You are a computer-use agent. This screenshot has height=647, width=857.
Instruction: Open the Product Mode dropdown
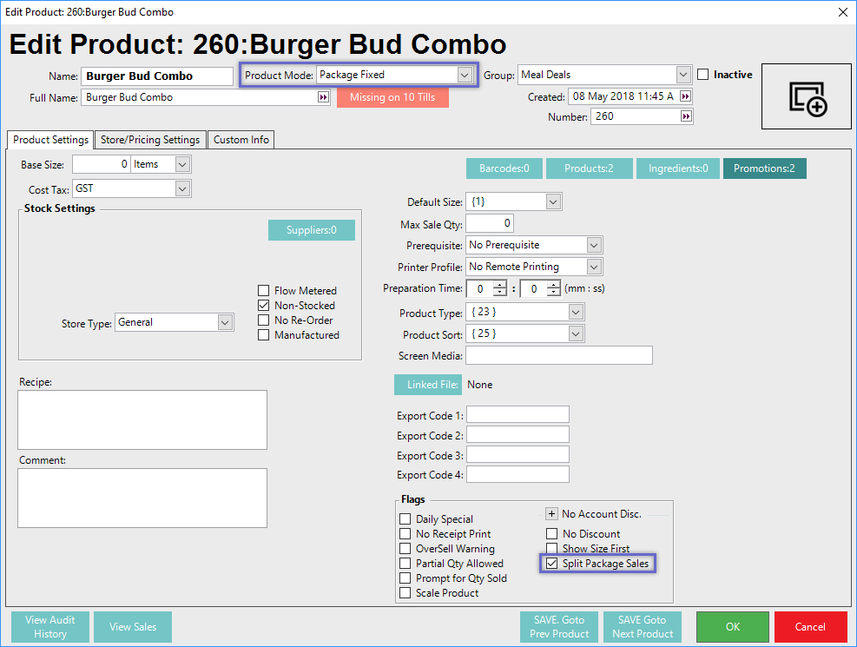pos(465,76)
